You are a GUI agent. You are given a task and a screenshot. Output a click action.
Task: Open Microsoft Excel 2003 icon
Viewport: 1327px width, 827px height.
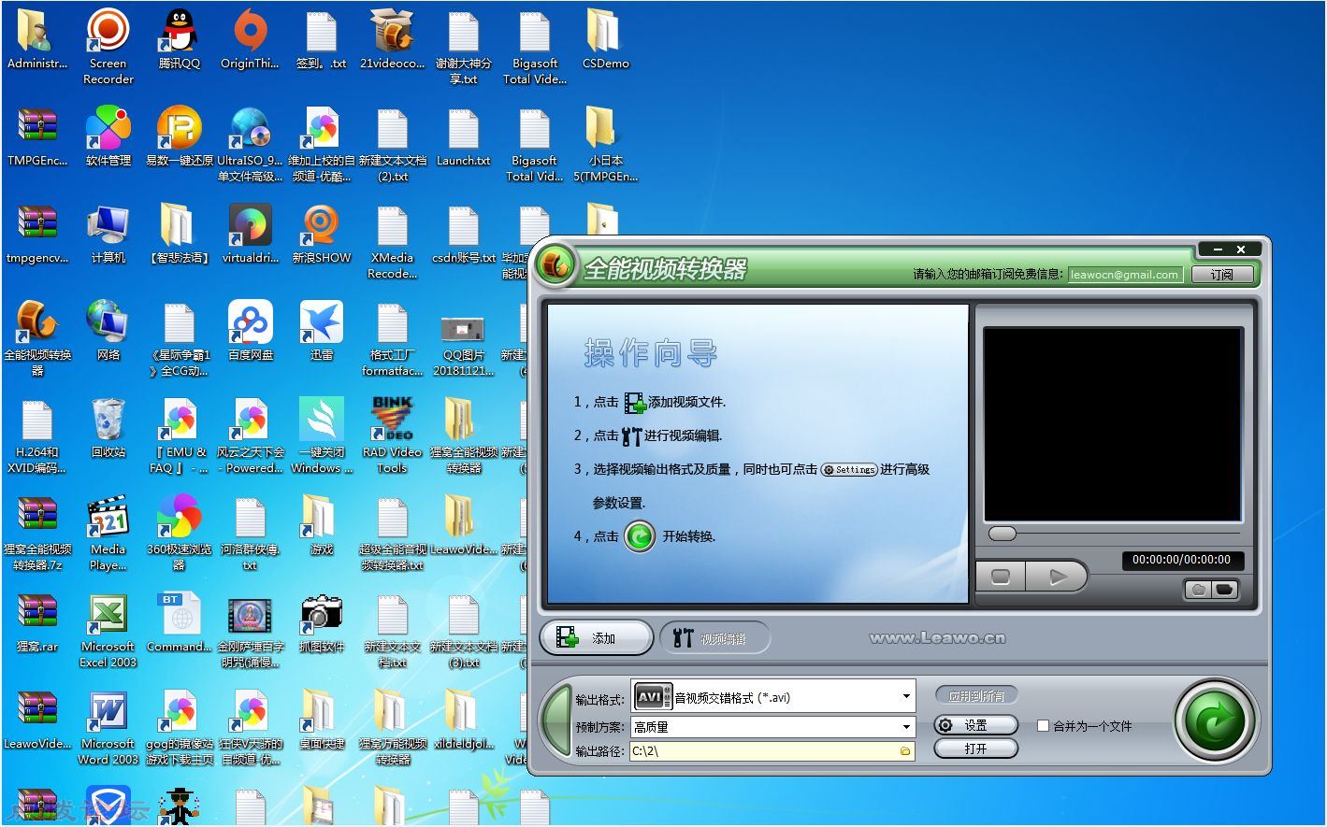pyautogui.click(x=108, y=630)
